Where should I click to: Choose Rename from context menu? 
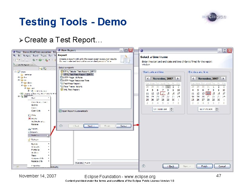tap(35, 125)
